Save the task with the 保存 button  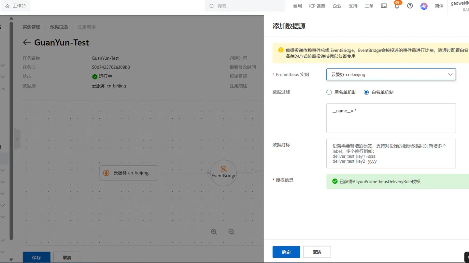tap(36, 257)
